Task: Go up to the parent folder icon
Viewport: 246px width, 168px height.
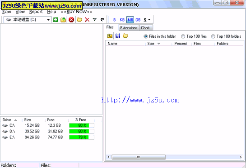Action: pyautogui.click(x=110, y=36)
